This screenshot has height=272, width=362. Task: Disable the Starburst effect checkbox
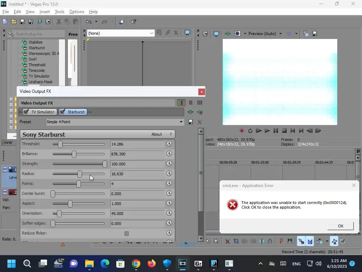click(x=62, y=112)
